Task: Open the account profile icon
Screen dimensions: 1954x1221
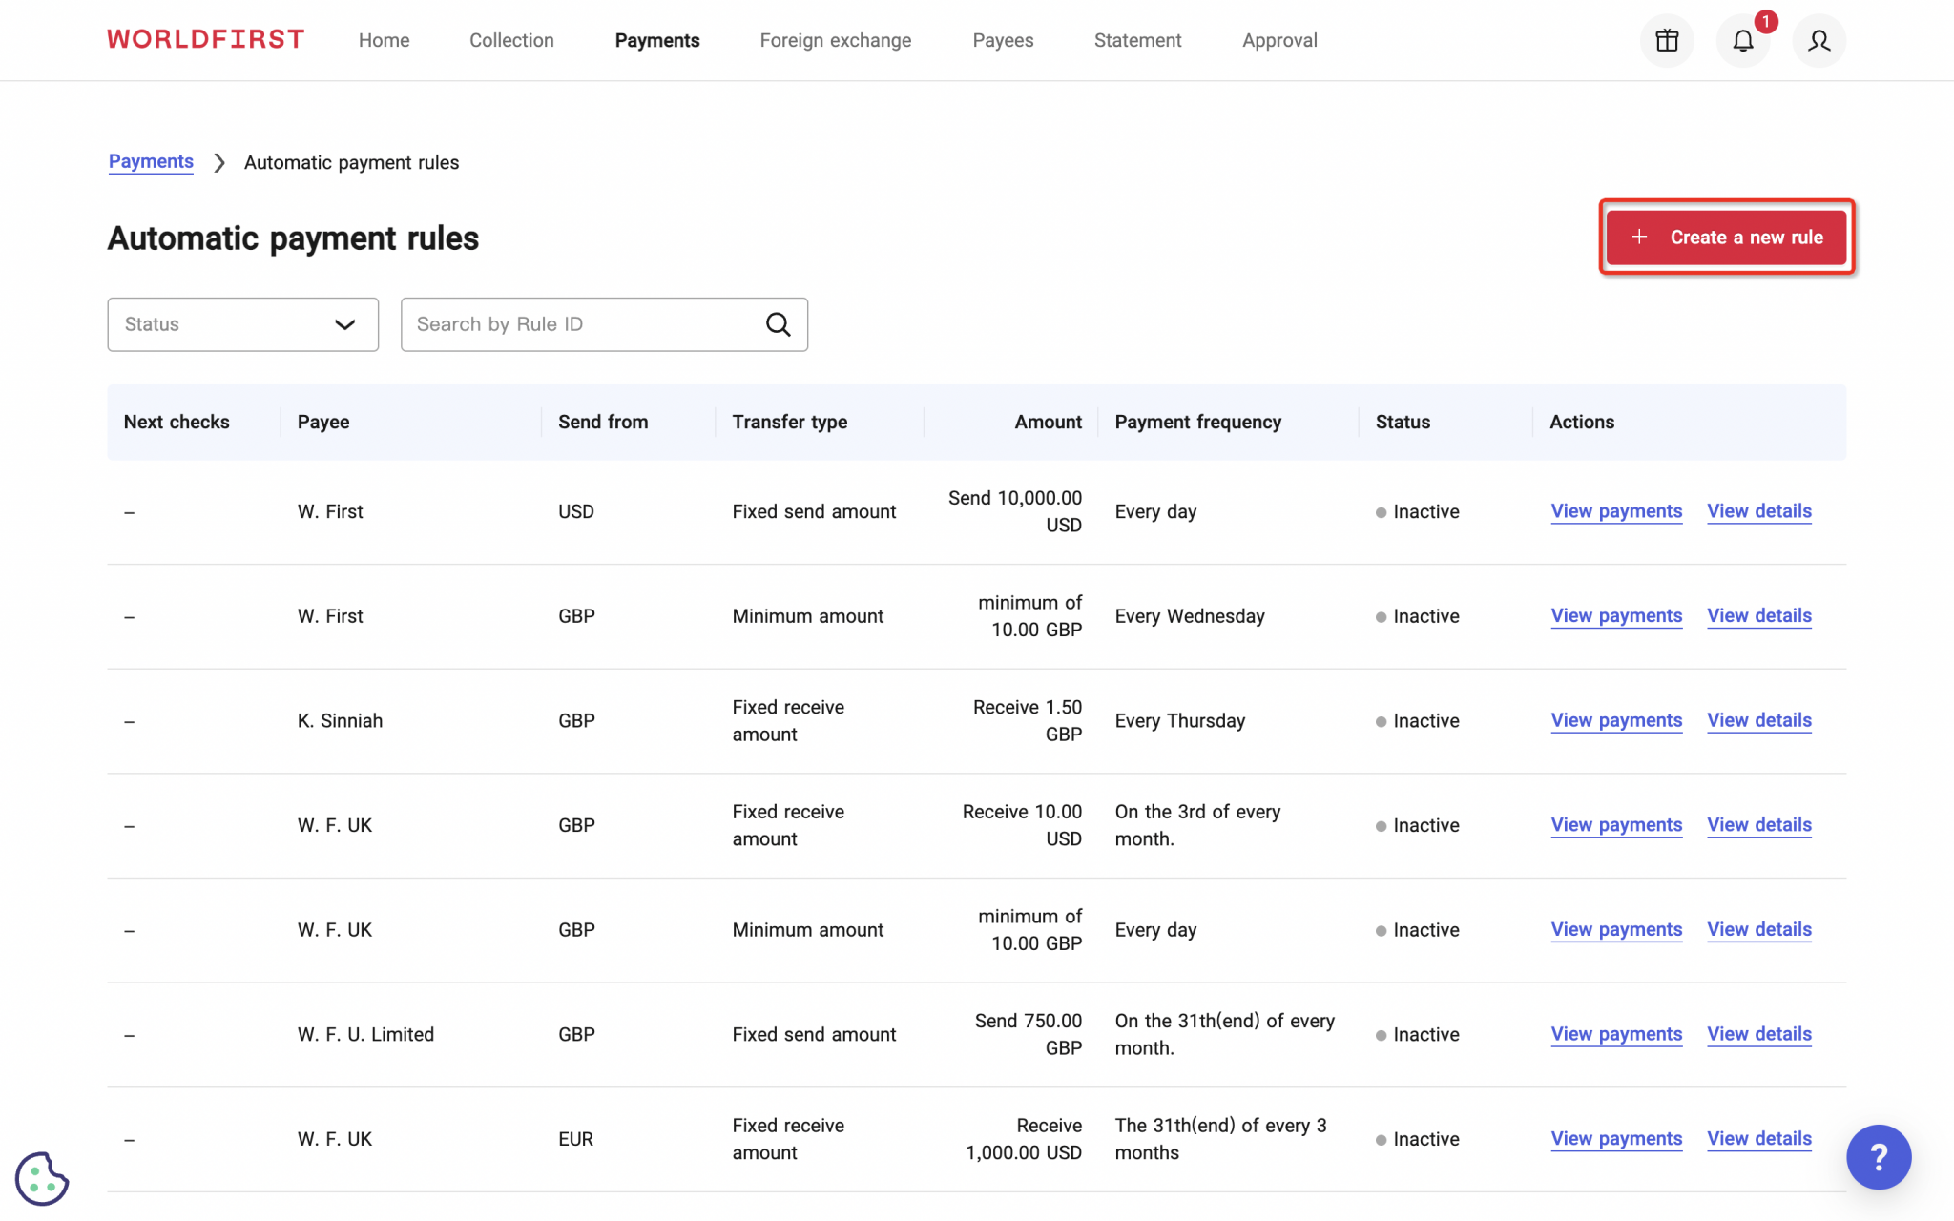Action: click(1818, 41)
